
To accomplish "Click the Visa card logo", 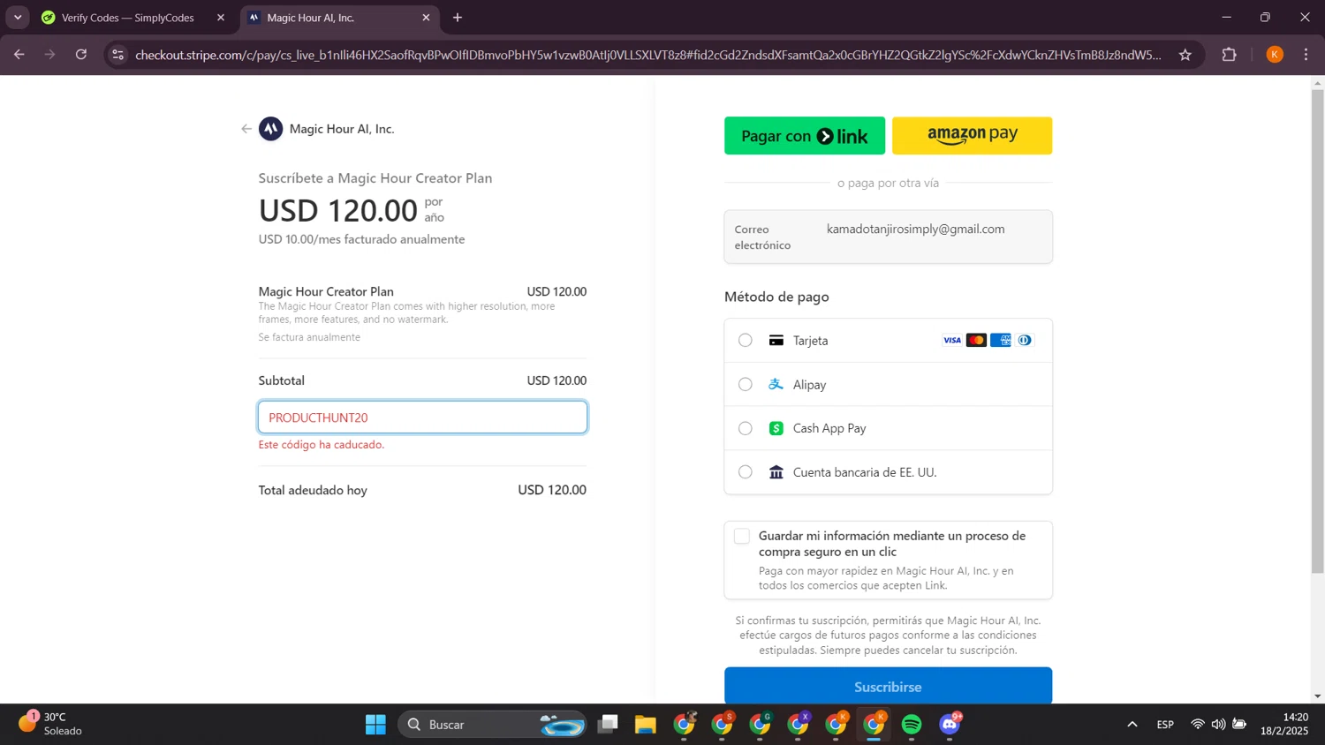I will 952,341.
